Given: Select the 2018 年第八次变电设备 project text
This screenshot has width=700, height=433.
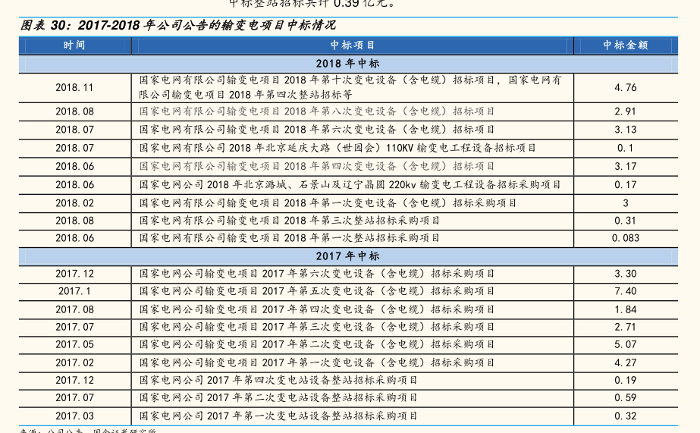Looking at the screenshot, I should (317, 111).
